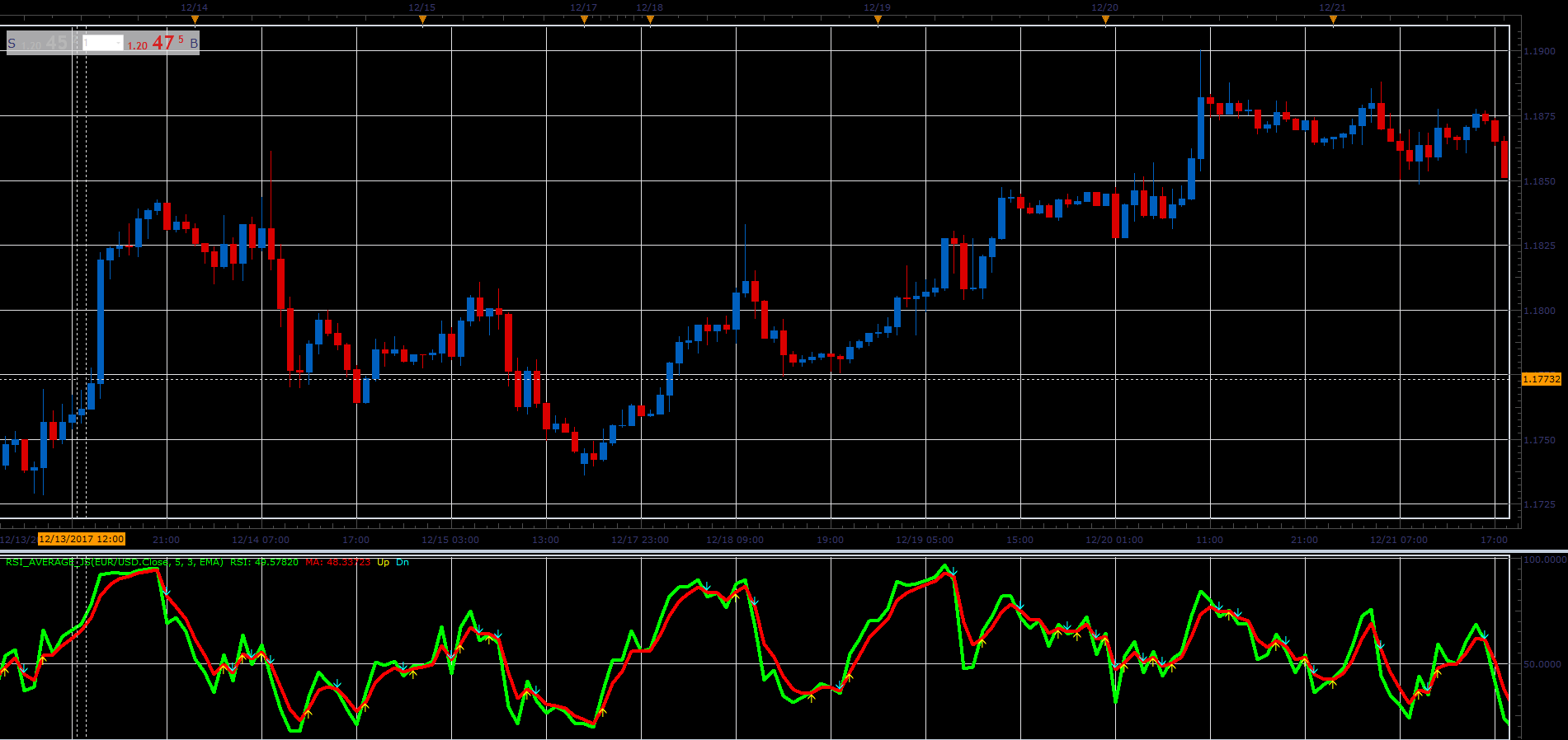Click the 1.1750 price axis label

pyautogui.click(x=1539, y=440)
